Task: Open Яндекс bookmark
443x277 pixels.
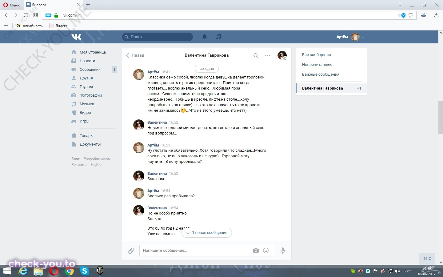Action: [58, 26]
